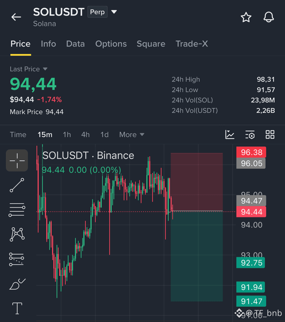285x322 pixels.
Task: Select the crosshair cursor tool
Action: pos(17,160)
